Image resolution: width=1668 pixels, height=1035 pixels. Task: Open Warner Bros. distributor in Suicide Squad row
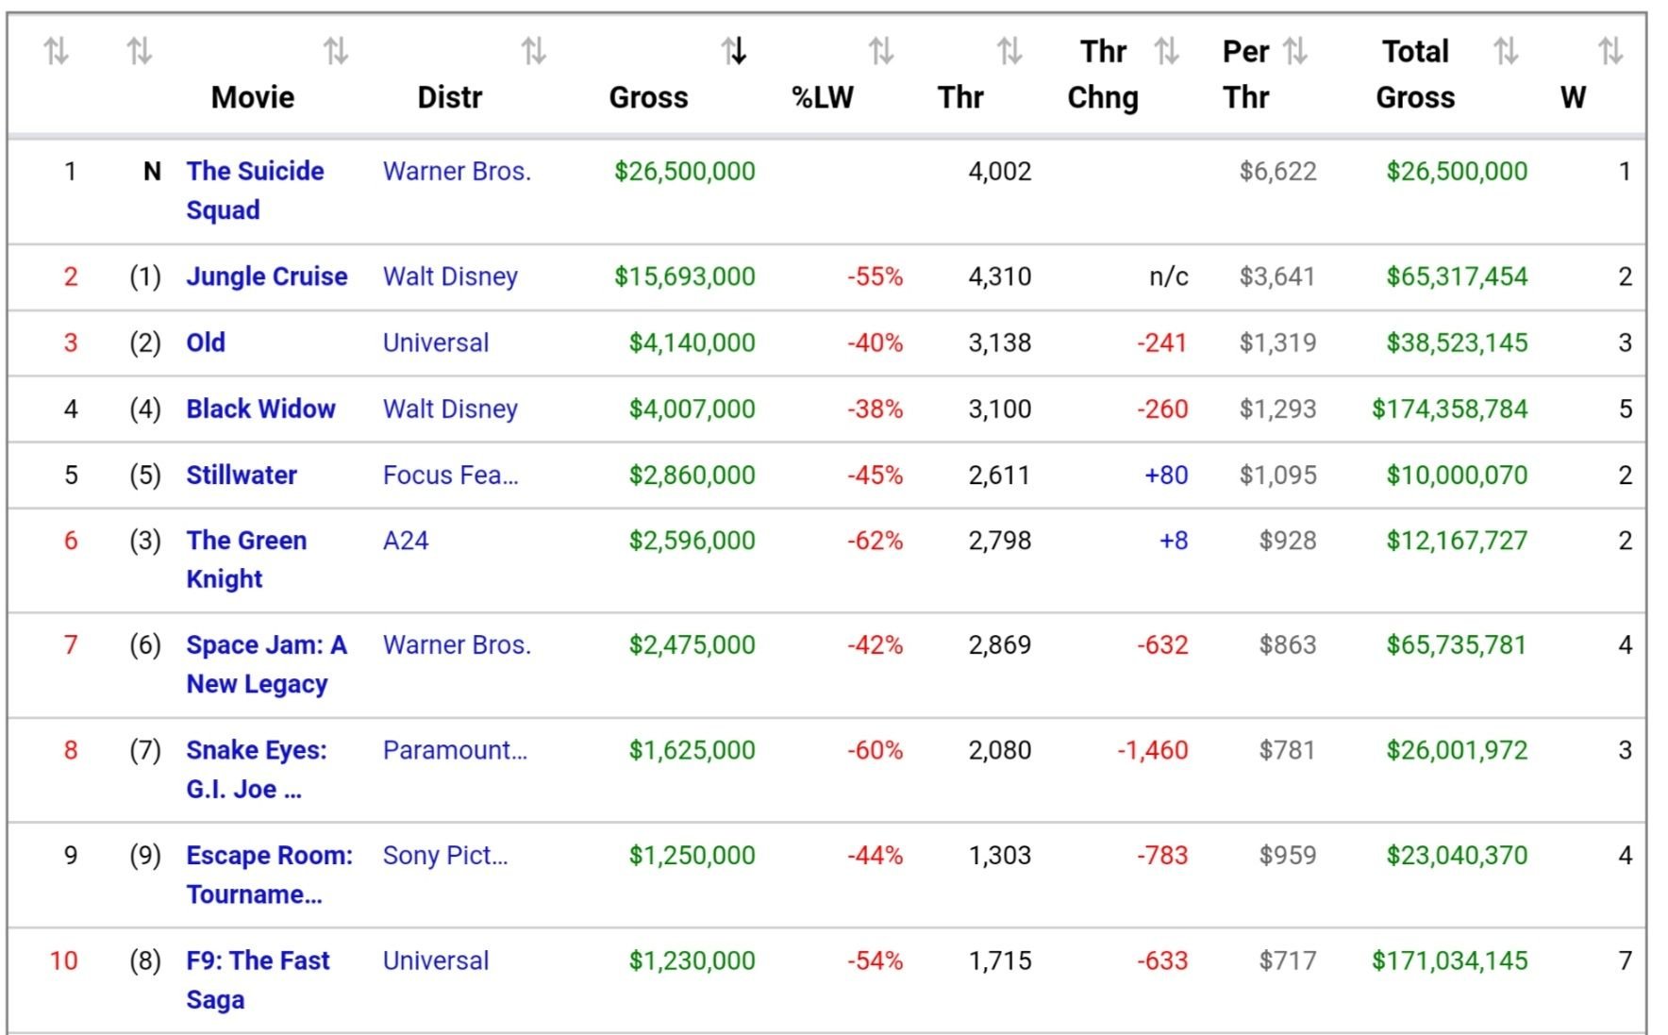[x=457, y=172]
